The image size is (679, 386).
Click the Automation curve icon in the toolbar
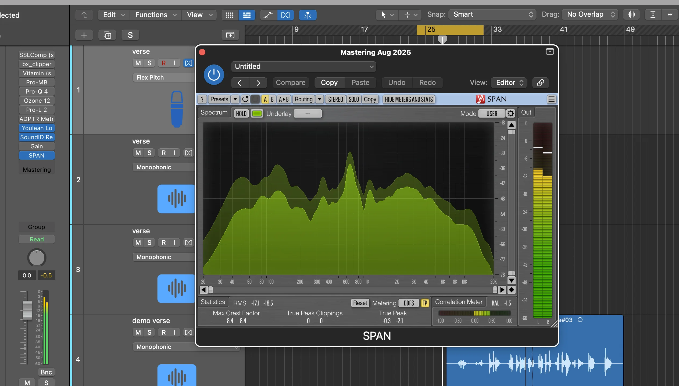coord(268,15)
